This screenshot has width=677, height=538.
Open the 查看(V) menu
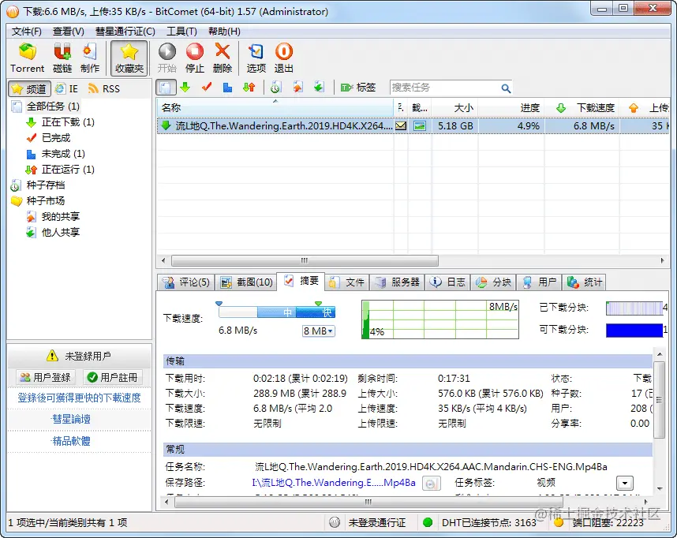click(x=68, y=32)
